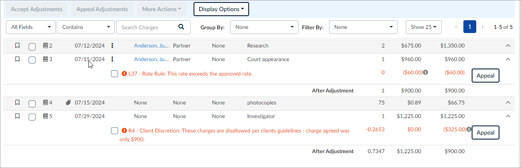The width and height of the screenshot is (521, 168).
Task: Appeal the R4 Client Discretion adjustment
Action: point(485,133)
